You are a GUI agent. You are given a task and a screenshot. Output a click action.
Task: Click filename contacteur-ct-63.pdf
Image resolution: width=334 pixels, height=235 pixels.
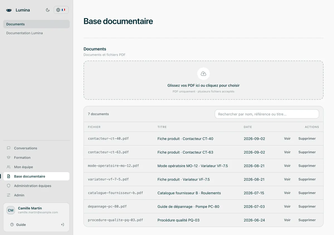108,152
